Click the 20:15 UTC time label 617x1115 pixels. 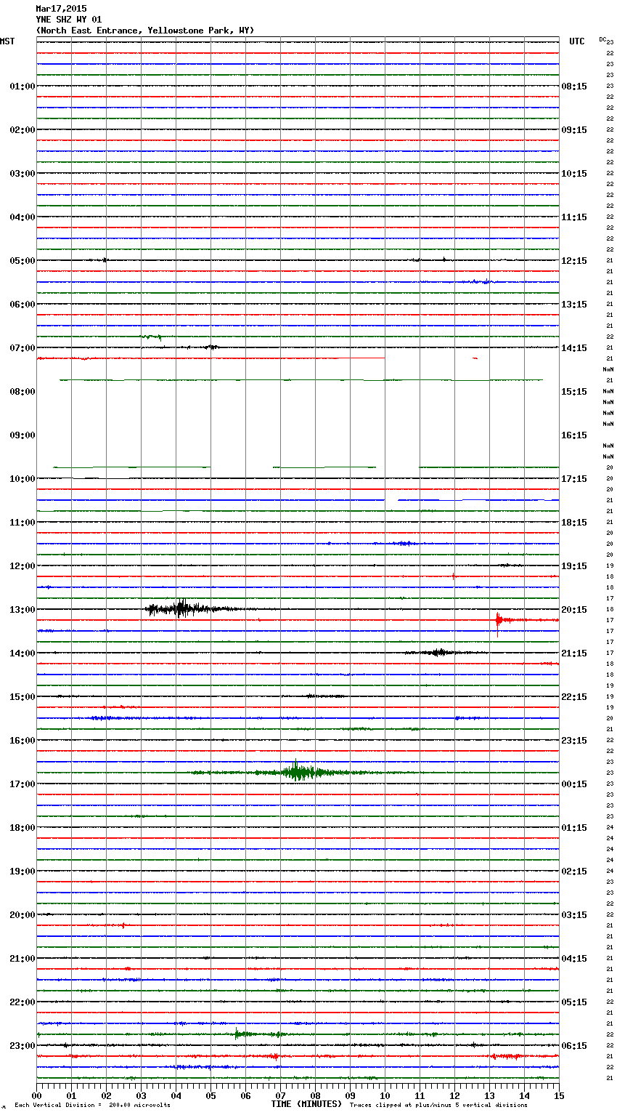(x=574, y=609)
